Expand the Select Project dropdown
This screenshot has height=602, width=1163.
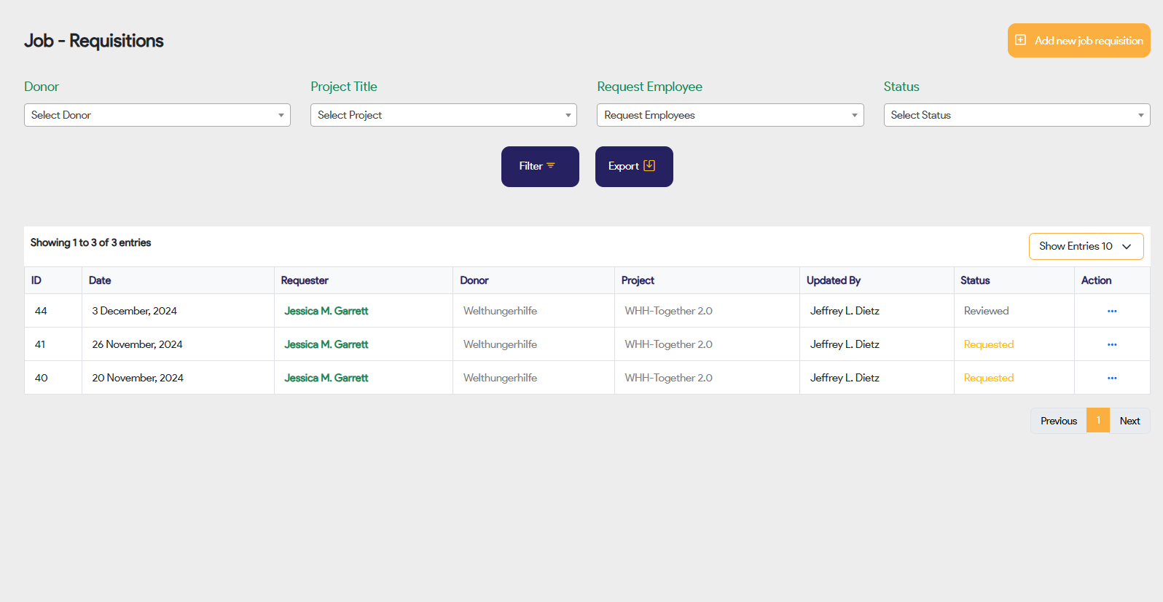point(443,115)
